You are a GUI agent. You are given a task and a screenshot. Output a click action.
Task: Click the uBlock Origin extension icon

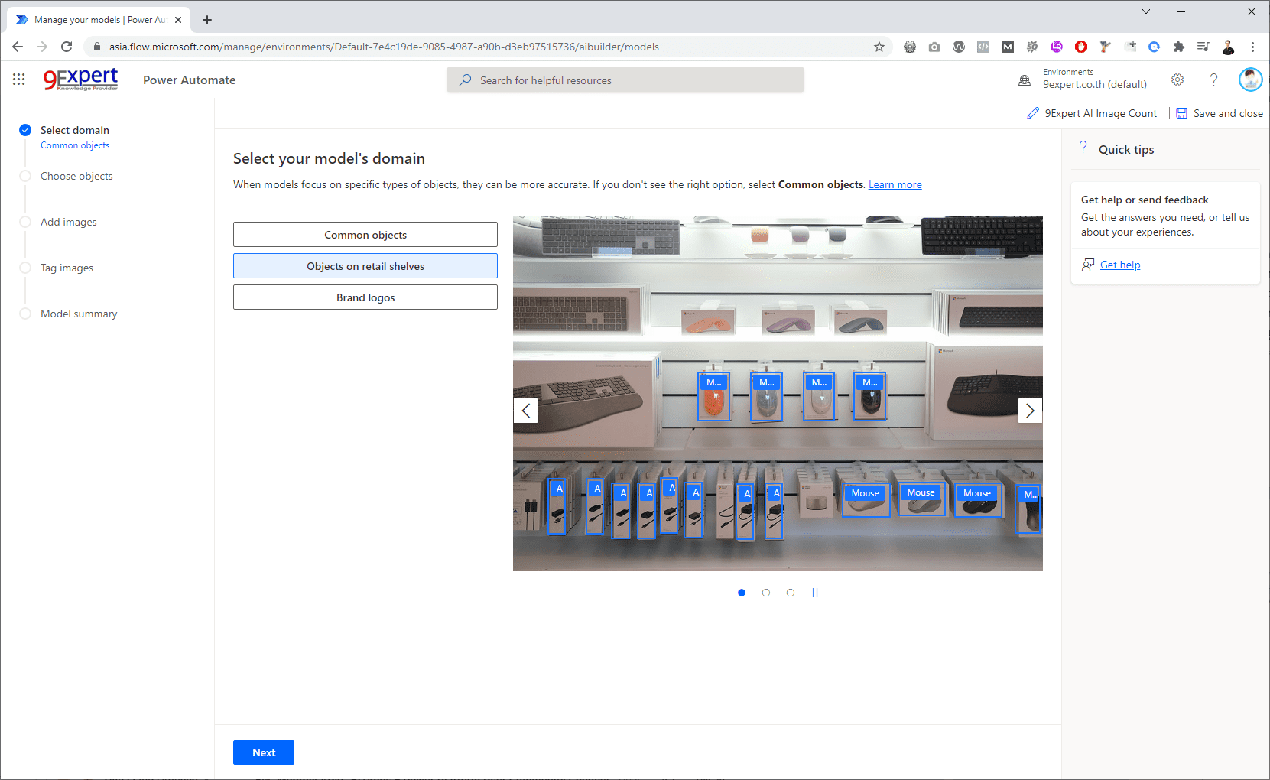coord(1080,47)
